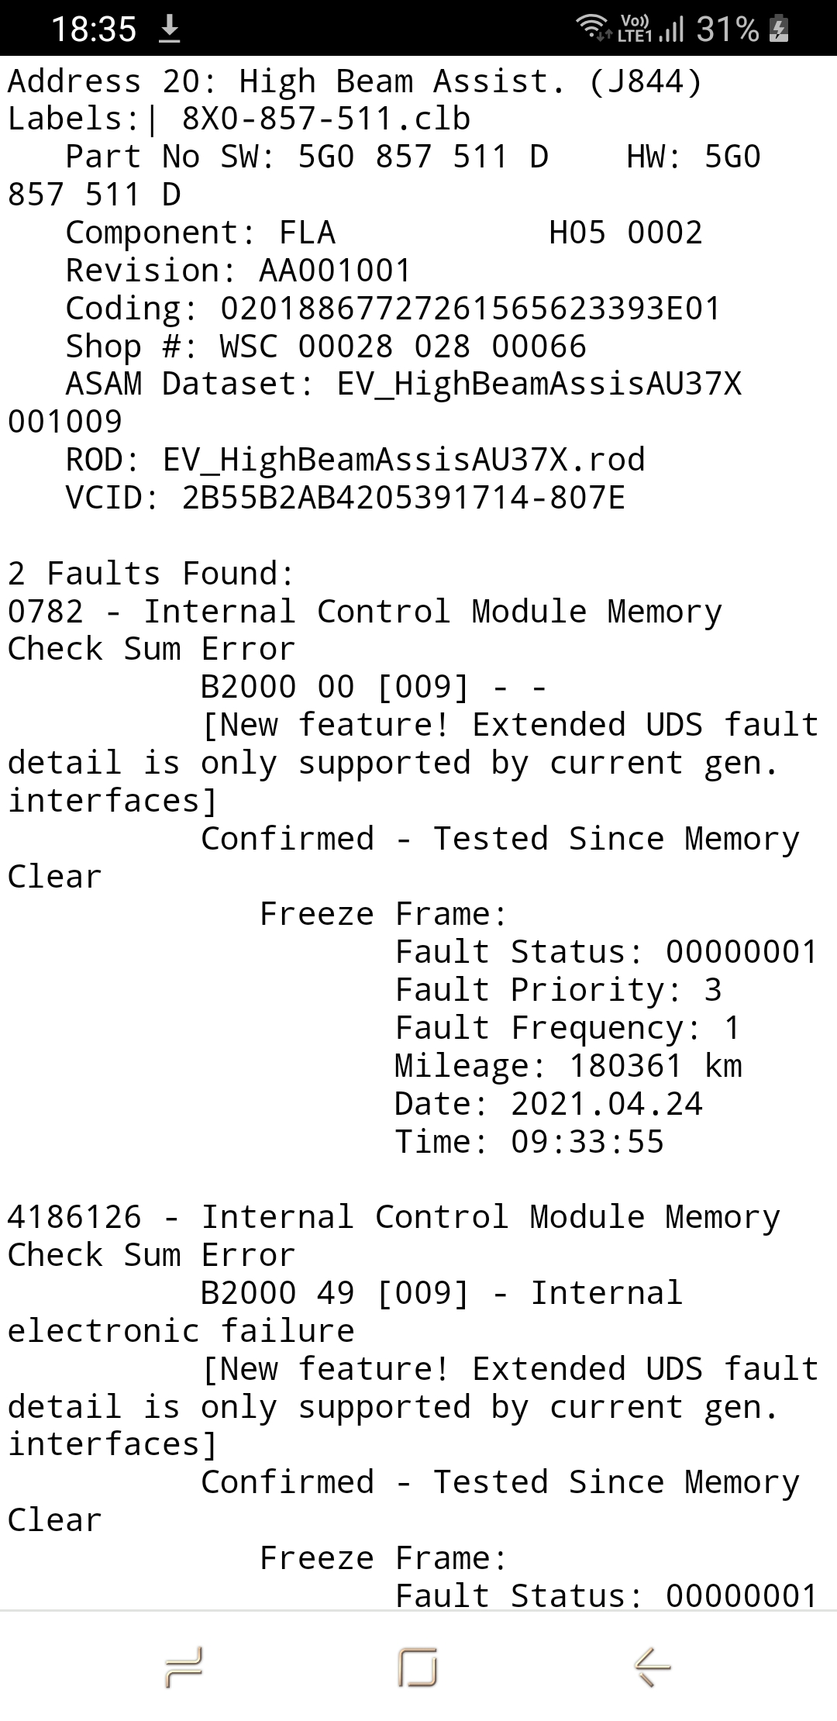Tap the Date 2021.04.24 line
Screen dimensions: 837x1721
[x=548, y=1104]
